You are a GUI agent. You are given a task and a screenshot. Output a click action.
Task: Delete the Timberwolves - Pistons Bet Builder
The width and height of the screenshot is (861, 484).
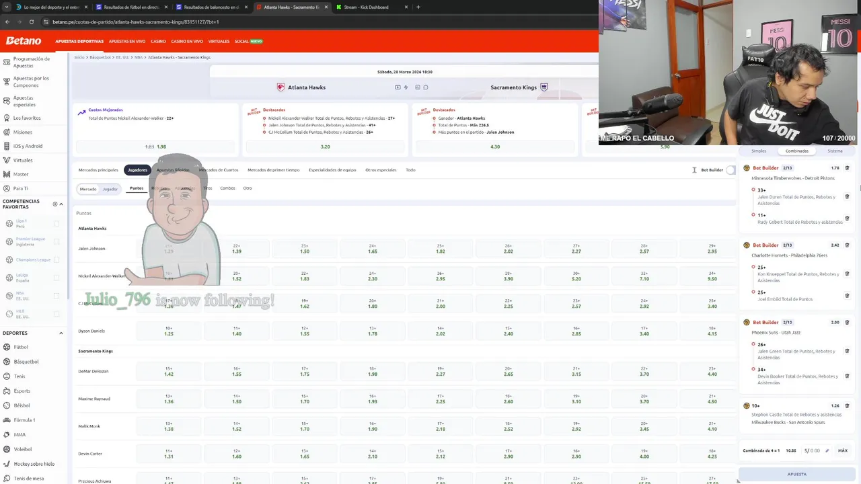coord(847,168)
